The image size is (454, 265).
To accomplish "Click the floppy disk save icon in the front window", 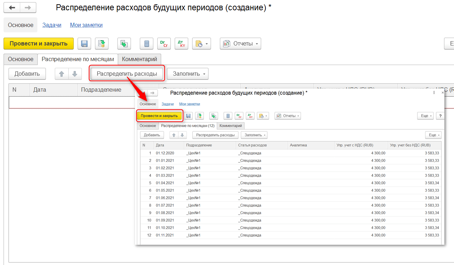I will coord(189,116).
